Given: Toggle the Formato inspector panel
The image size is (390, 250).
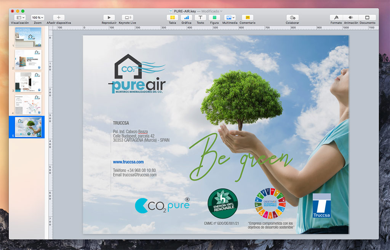Looking at the screenshot, I should (x=336, y=17).
